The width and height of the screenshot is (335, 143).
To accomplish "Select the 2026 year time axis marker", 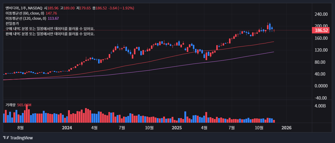I will [286, 128].
